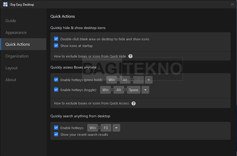The image size is (237, 156).
Task: Uncheck Enable hotkeys for desktop search
Action: pyautogui.click(x=56, y=128)
